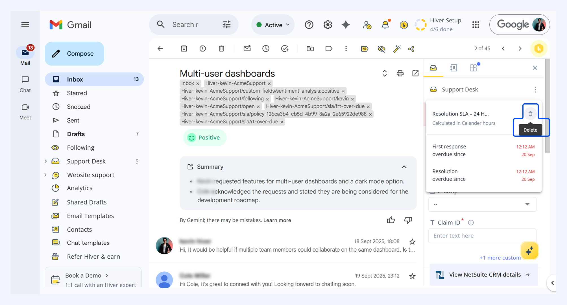Open Support Desk panel options menu
This screenshot has width=567, height=305.
pyautogui.click(x=535, y=90)
